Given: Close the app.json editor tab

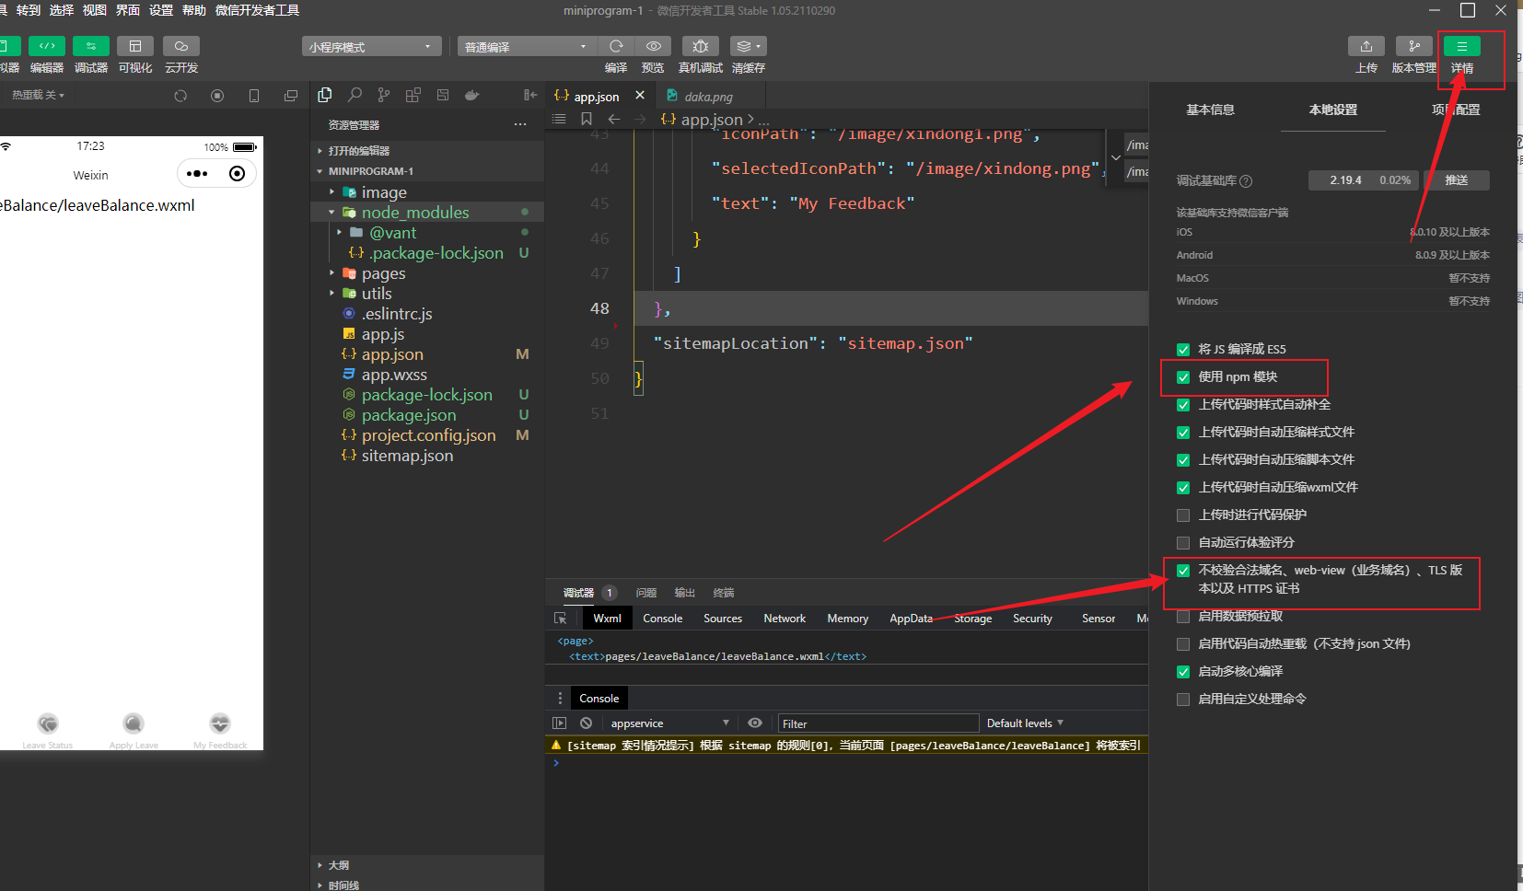Looking at the screenshot, I should pos(640,96).
